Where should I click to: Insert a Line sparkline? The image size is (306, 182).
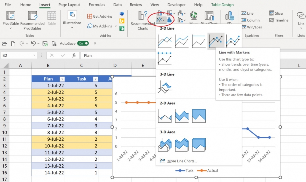click(248, 13)
